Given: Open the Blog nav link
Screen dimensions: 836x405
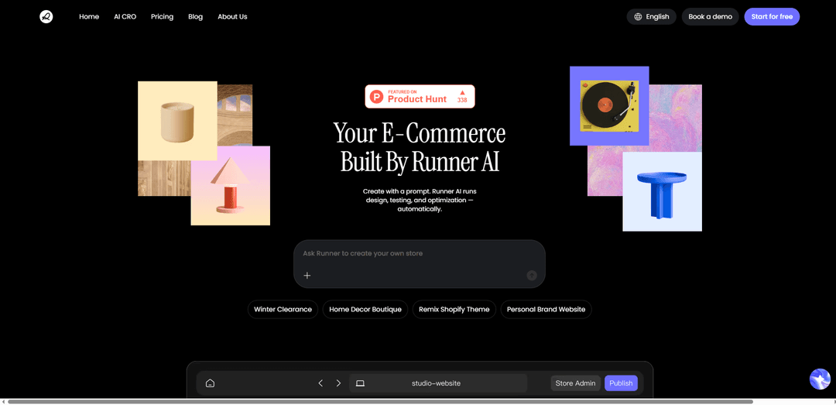Looking at the screenshot, I should [195, 16].
